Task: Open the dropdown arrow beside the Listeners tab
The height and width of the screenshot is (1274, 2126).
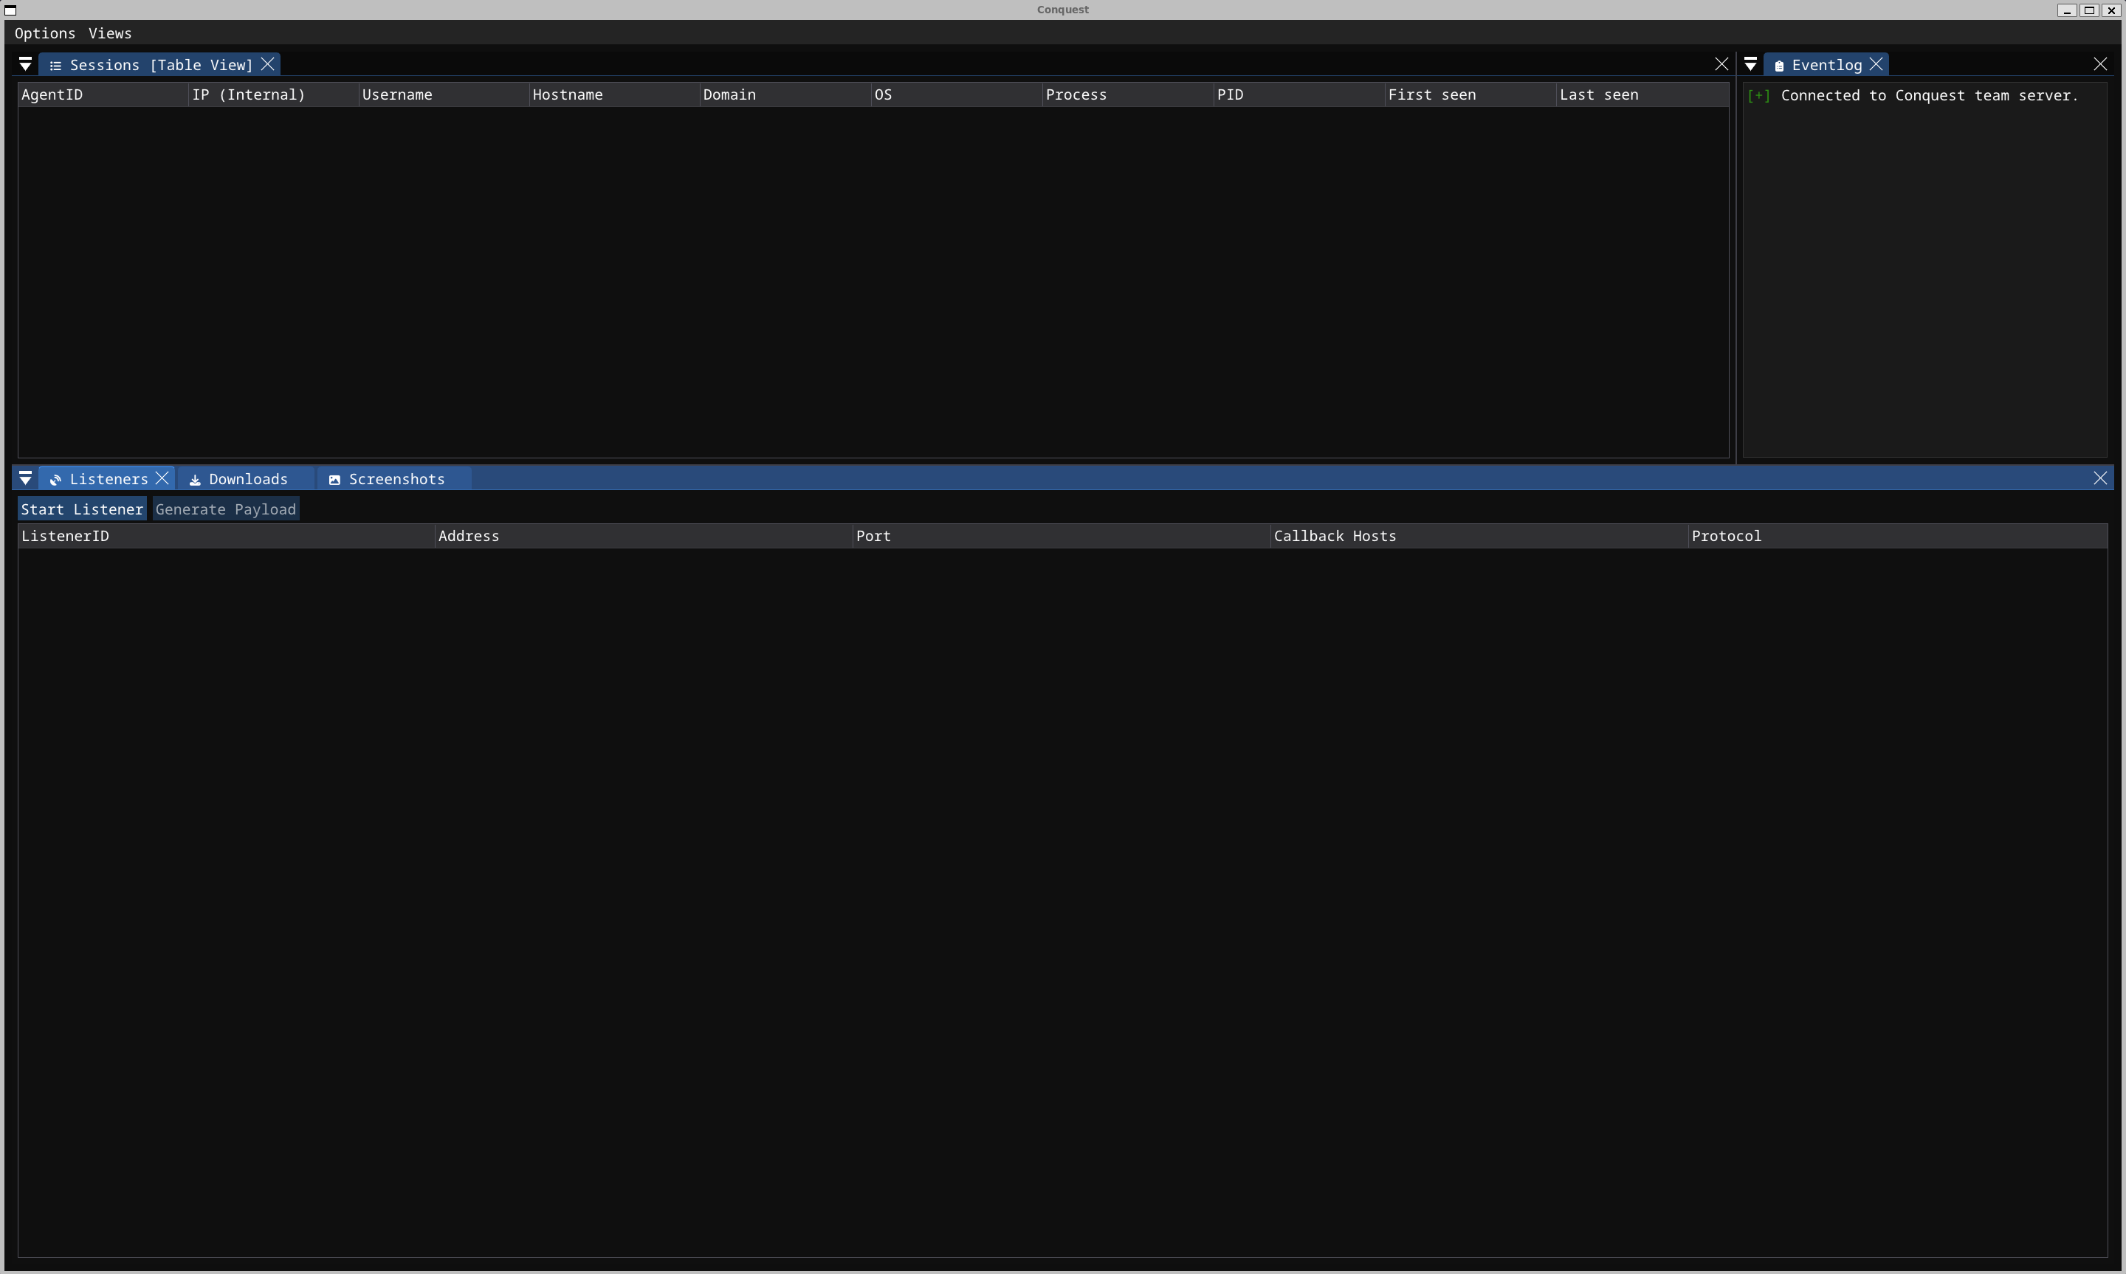Action: pyautogui.click(x=25, y=478)
